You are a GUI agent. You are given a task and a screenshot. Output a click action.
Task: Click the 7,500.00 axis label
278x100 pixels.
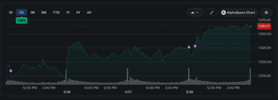[265, 62]
